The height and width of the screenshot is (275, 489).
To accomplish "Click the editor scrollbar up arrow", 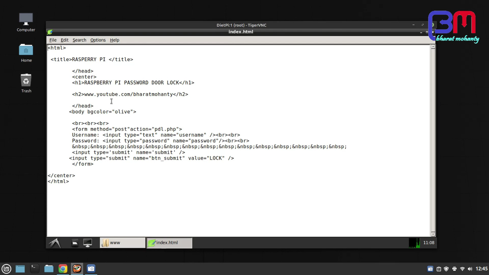I will pyautogui.click(x=433, y=47).
